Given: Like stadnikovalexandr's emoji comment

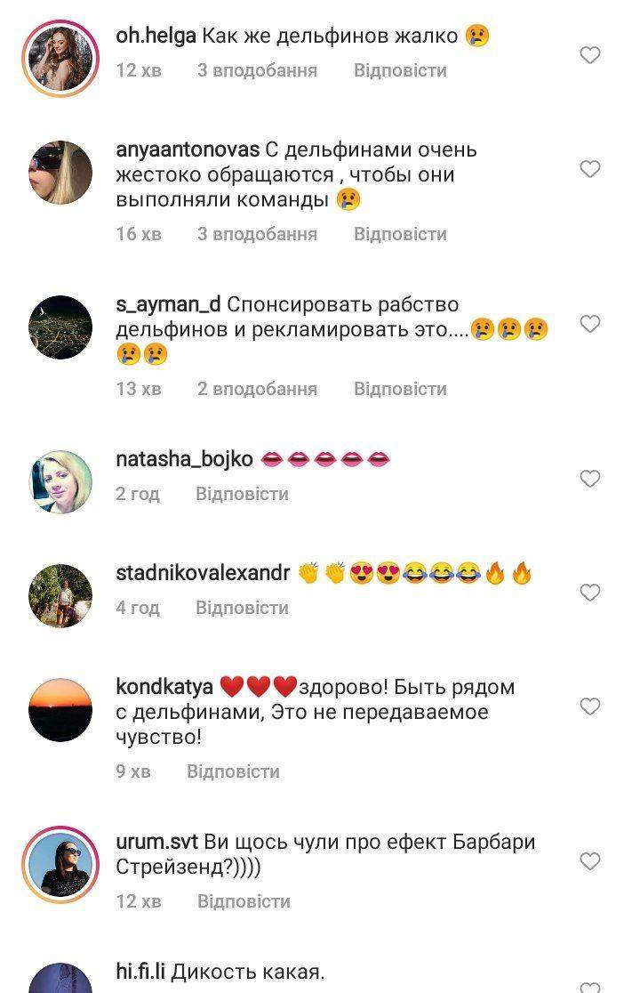Looking at the screenshot, I should (x=589, y=593).
